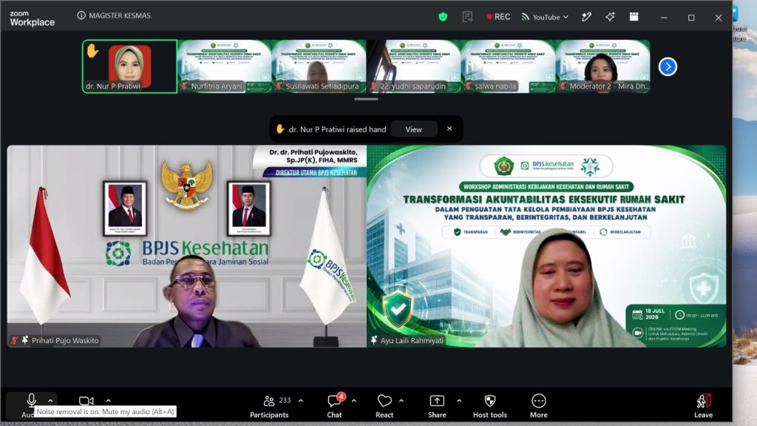
Task: Click Prihati Pujo Waskito video tile
Action: pos(187,246)
